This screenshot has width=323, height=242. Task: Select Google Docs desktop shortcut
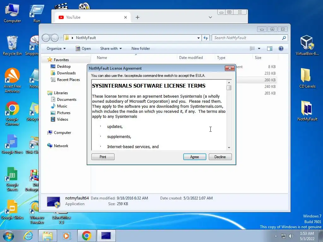pyautogui.click(x=12, y=144)
